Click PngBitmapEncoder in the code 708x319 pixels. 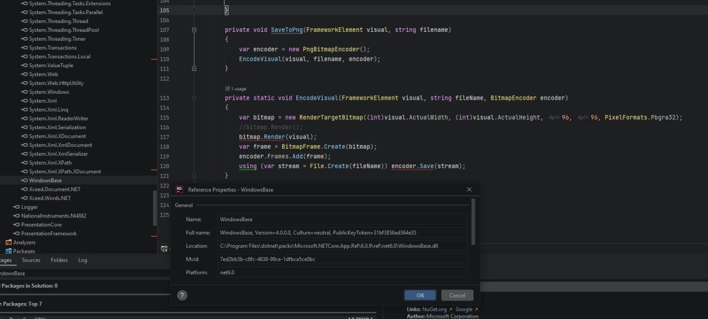pyautogui.click(x=330, y=50)
